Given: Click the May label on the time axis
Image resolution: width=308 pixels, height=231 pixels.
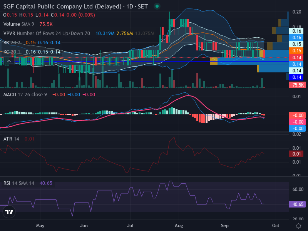Looking at the screenshot, I should pyautogui.click(x=40, y=226).
